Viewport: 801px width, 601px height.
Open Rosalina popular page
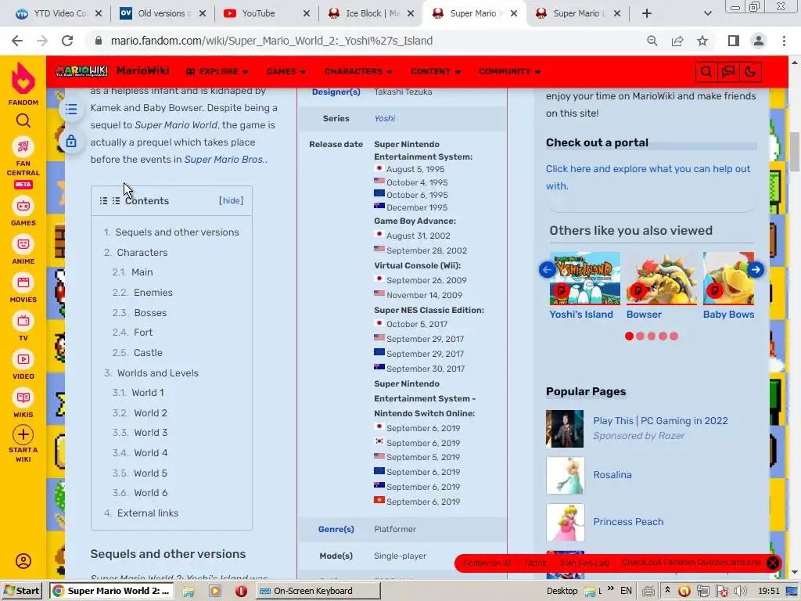coord(612,475)
